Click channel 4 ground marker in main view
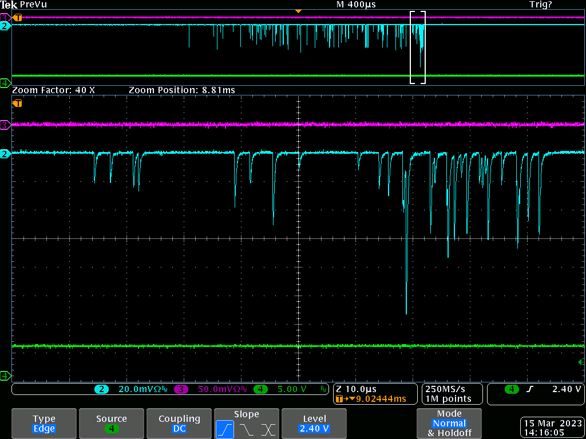 (5, 376)
